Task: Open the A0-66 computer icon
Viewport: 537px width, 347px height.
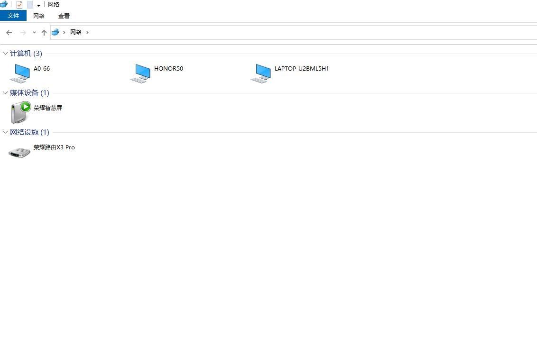Action: (x=20, y=73)
